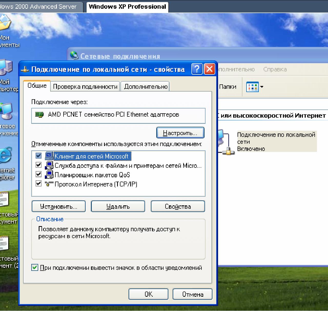
Task: Switch to the Общие tab
Action: click(37, 86)
